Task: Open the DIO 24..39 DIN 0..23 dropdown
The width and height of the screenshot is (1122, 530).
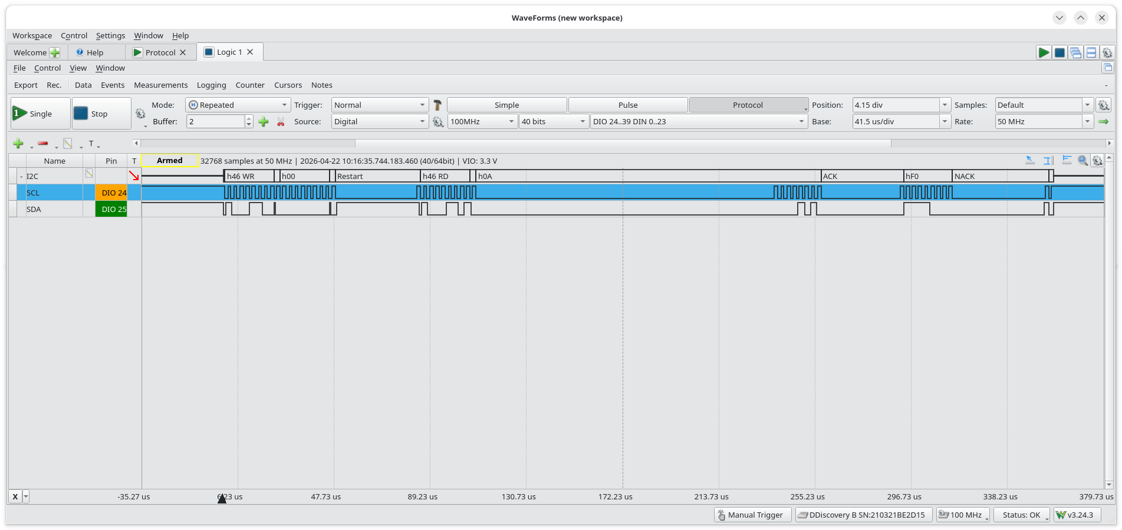Action: (x=699, y=121)
